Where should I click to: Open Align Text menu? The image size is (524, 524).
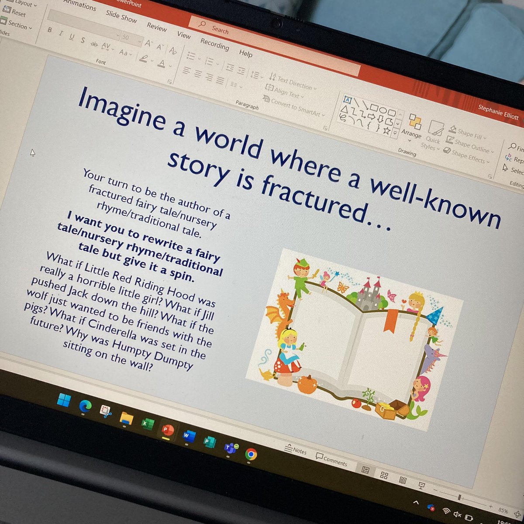click(x=284, y=92)
